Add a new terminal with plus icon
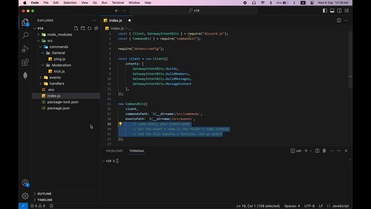 pyautogui.click(x=306, y=151)
